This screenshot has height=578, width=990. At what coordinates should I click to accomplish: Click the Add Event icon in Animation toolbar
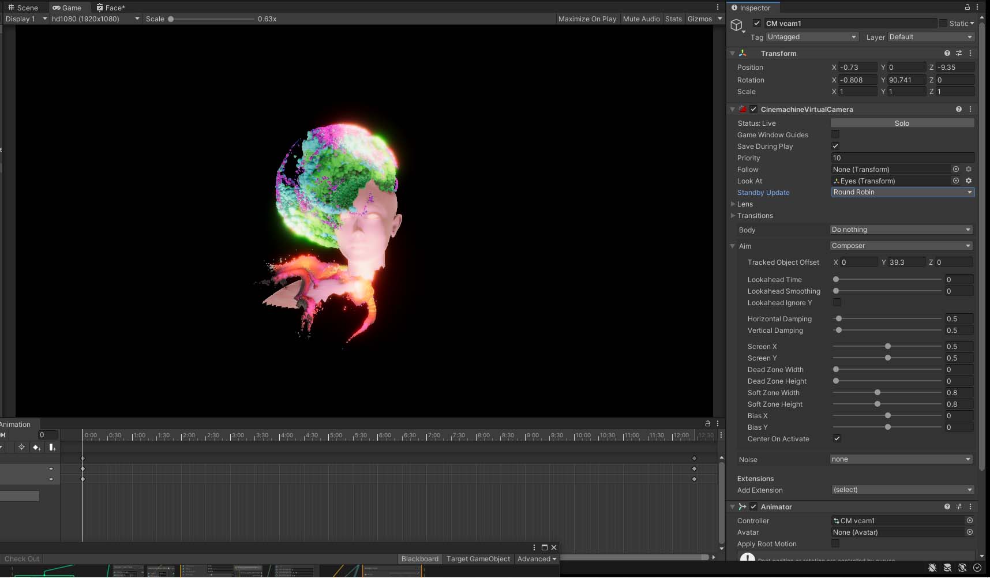tap(52, 447)
